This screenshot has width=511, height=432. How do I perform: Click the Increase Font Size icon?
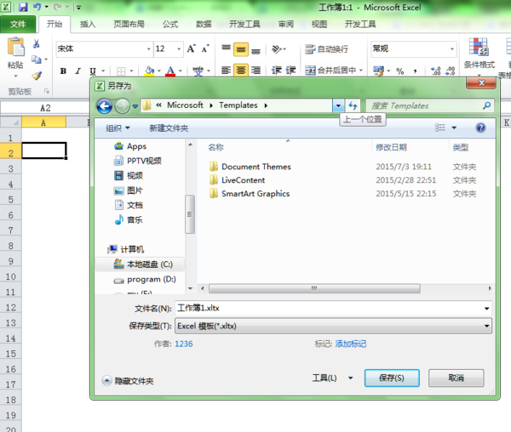(x=192, y=48)
